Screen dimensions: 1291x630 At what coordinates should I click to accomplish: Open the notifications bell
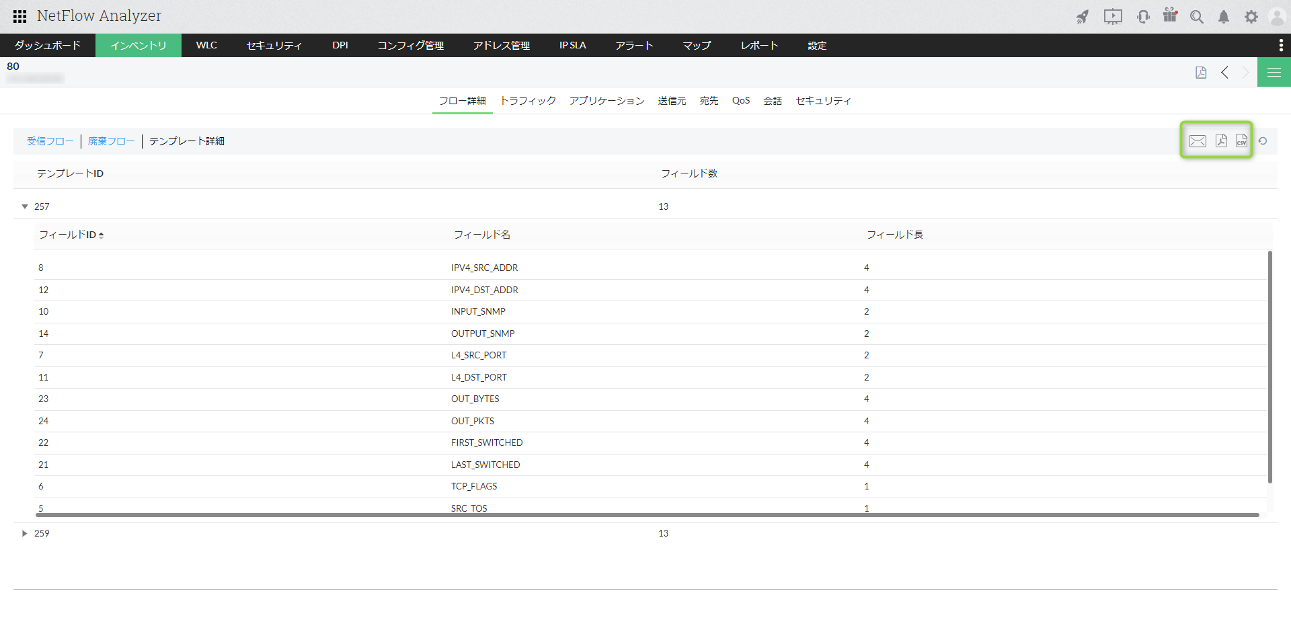(1224, 17)
